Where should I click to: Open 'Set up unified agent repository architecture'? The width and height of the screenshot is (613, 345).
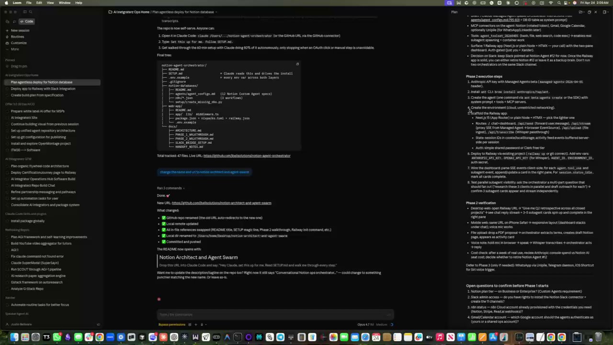[43, 131]
